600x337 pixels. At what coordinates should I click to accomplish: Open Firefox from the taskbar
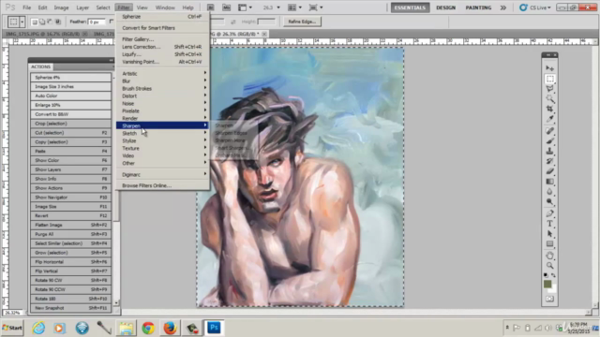pos(170,328)
